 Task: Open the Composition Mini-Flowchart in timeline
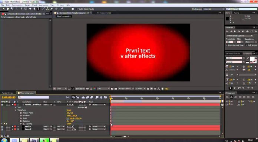pyautogui.click(x=67, y=97)
